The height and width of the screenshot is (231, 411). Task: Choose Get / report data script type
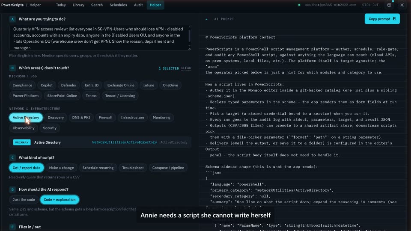(x=27, y=168)
